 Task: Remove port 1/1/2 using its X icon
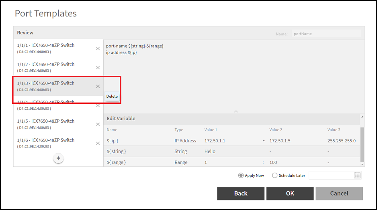pyautogui.click(x=98, y=68)
